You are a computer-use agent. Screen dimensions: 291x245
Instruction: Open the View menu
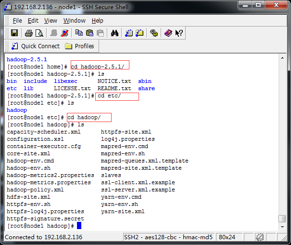pyautogui.click(x=51, y=21)
